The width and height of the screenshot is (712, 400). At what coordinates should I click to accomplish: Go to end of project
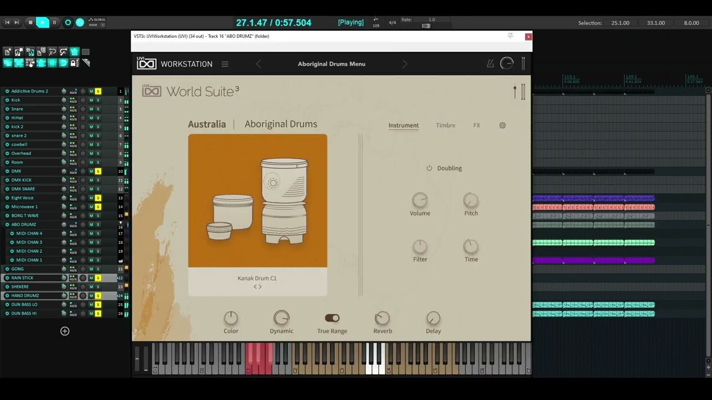click(x=17, y=22)
